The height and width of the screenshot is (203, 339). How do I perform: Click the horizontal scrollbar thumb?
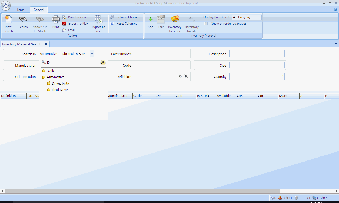[x=142, y=191]
